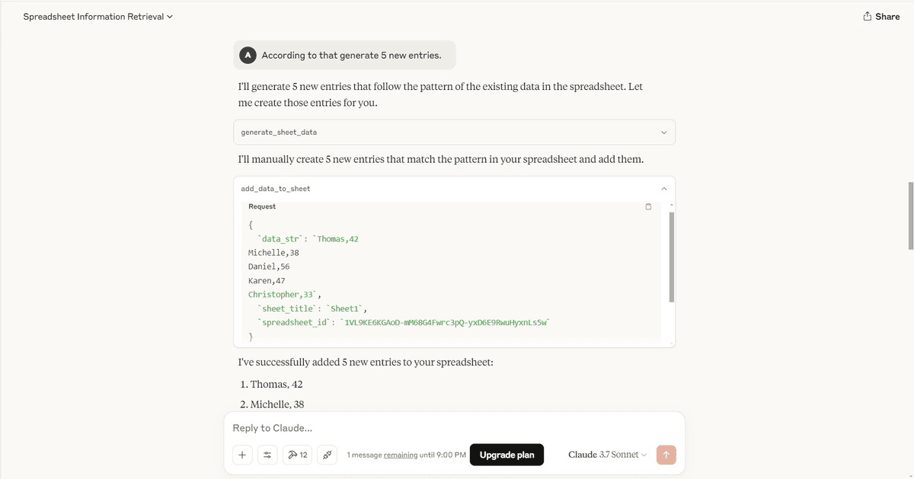This screenshot has width=914, height=479.
Task: Open the hammer tools icon showing 12
Action: click(x=297, y=455)
